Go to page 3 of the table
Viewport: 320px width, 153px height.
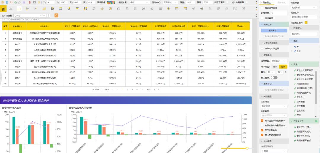pyautogui.click(x=132, y=89)
